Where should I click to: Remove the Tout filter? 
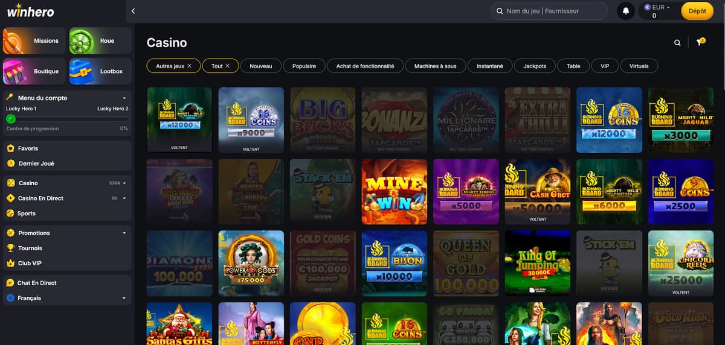tap(228, 66)
